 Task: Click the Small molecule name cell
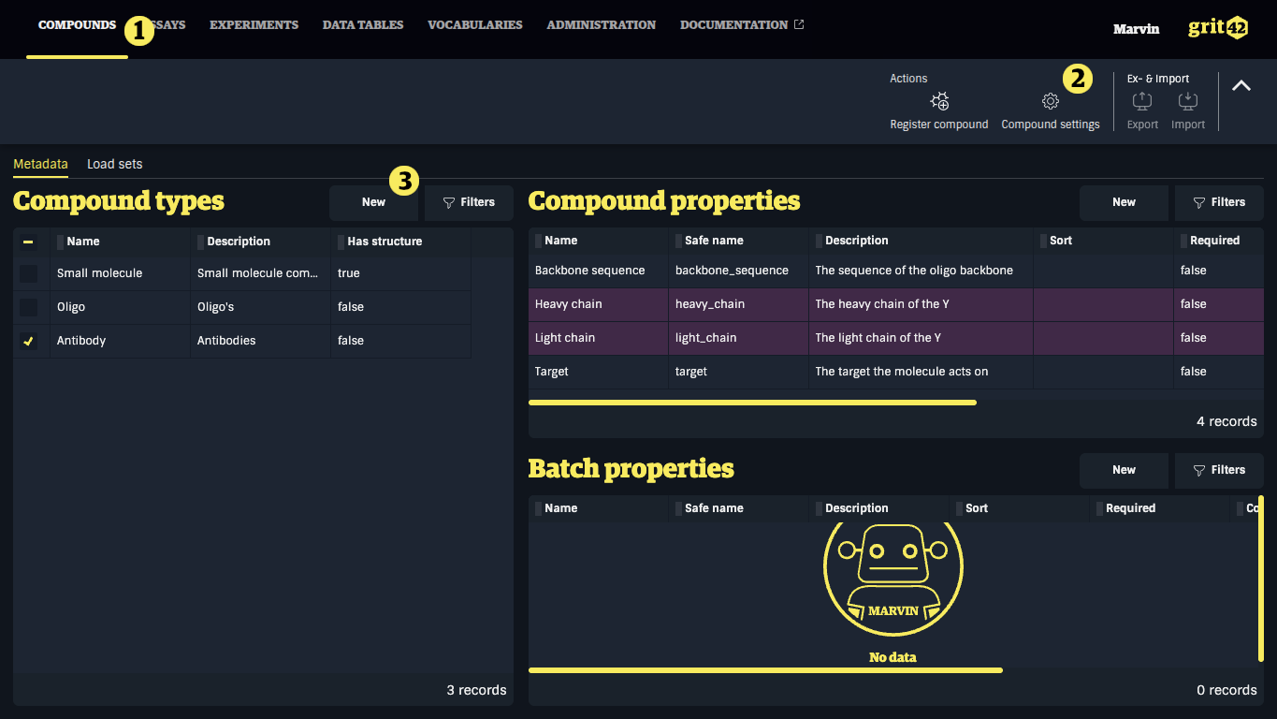coord(121,273)
